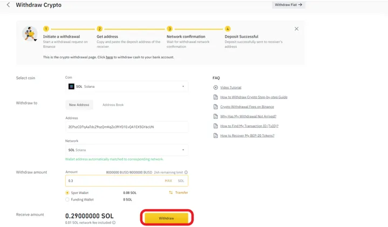Switch to the Address Book tab
The image size is (388, 227).
pyautogui.click(x=113, y=105)
